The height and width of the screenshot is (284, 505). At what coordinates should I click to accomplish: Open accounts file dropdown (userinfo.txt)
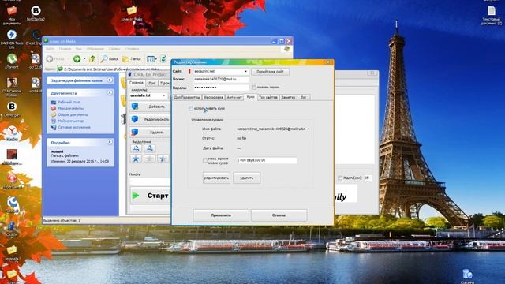click(163, 95)
